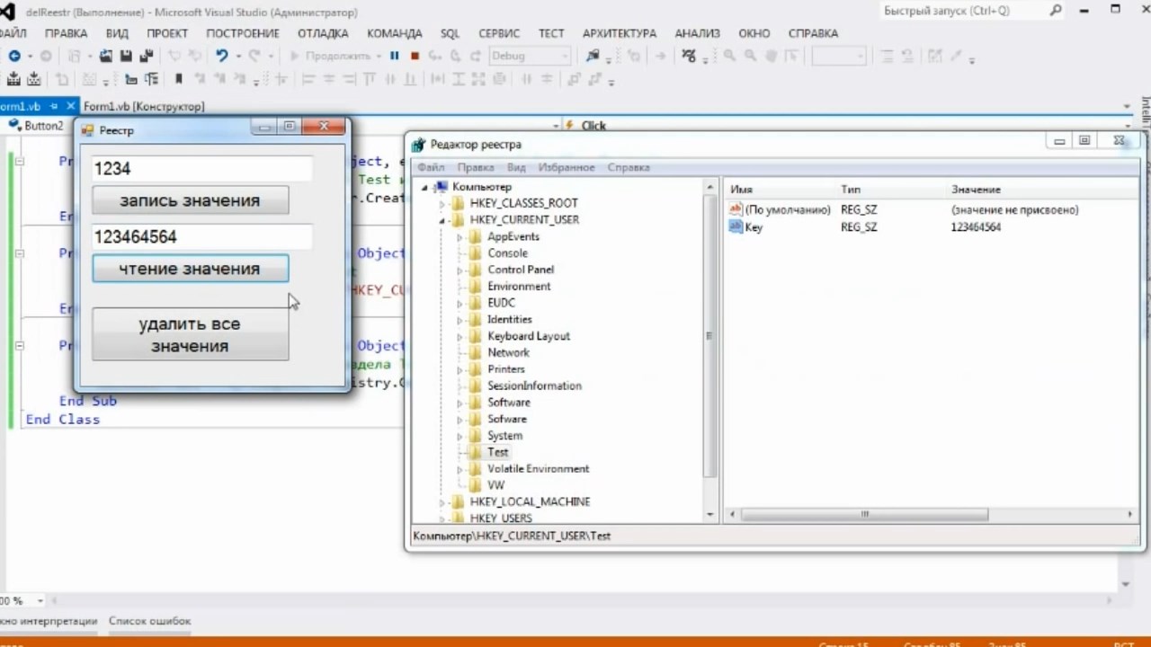The width and height of the screenshot is (1151, 647).
Task: Open the СЕРВИС menu
Action: (499, 33)
